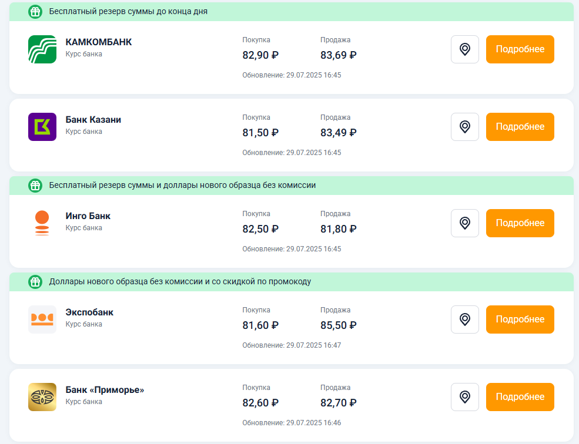This screenshot has width=579, height=444.
Task: Click the КАМКОМБАНК green logo
Action: pos(42,49)
